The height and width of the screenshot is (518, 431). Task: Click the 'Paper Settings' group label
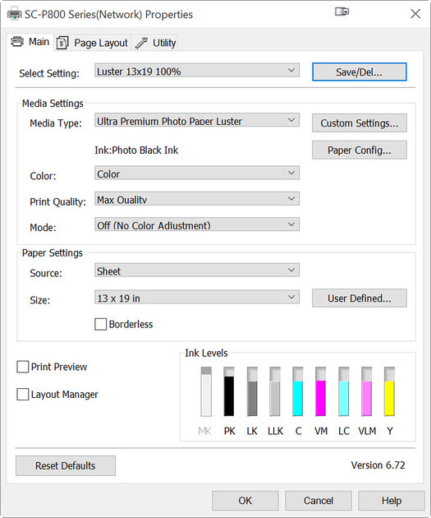point(52,253)
